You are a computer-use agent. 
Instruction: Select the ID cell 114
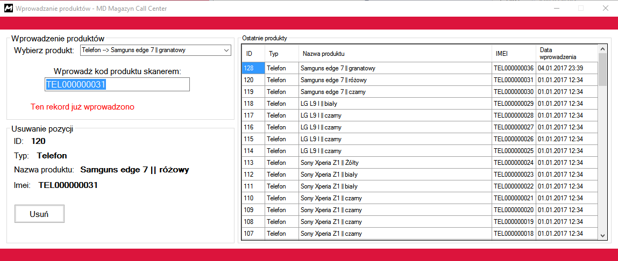tap(253, 151)
